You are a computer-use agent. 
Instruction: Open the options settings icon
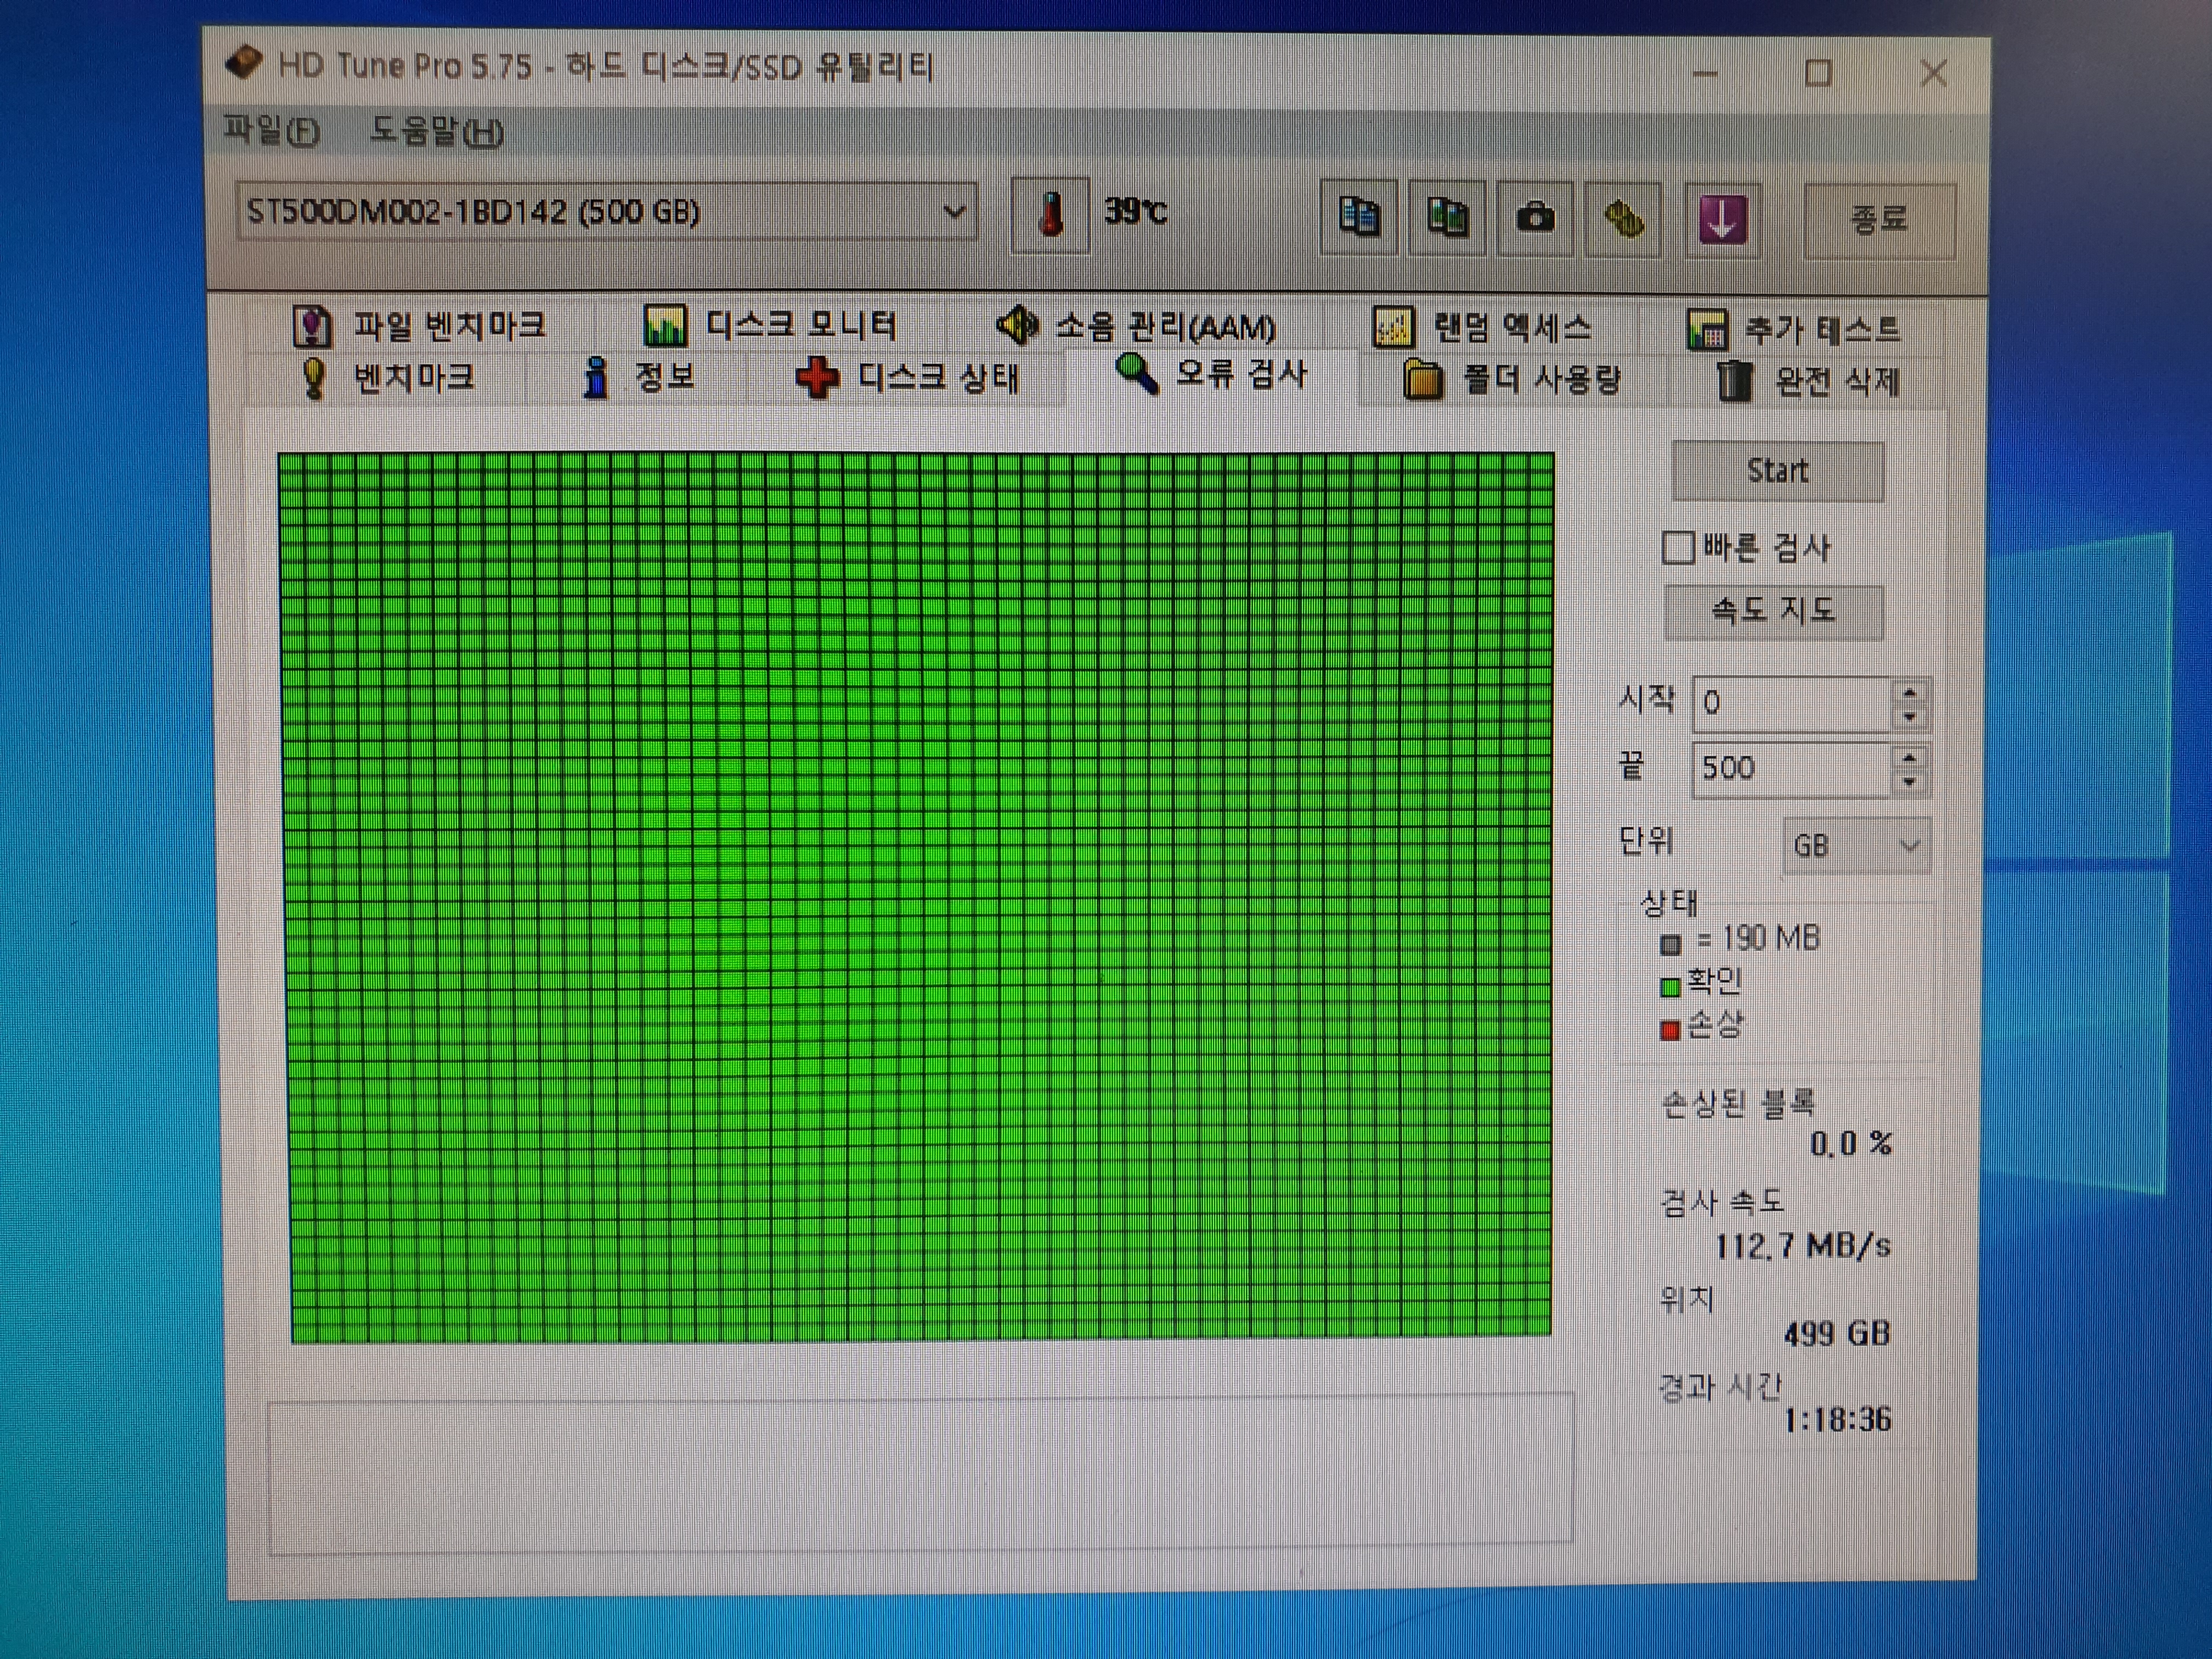click(x=1623, y=218)
